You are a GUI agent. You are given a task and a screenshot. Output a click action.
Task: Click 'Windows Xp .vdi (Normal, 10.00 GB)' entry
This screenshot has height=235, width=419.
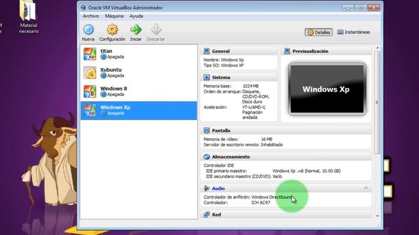(x=306, y=171)
